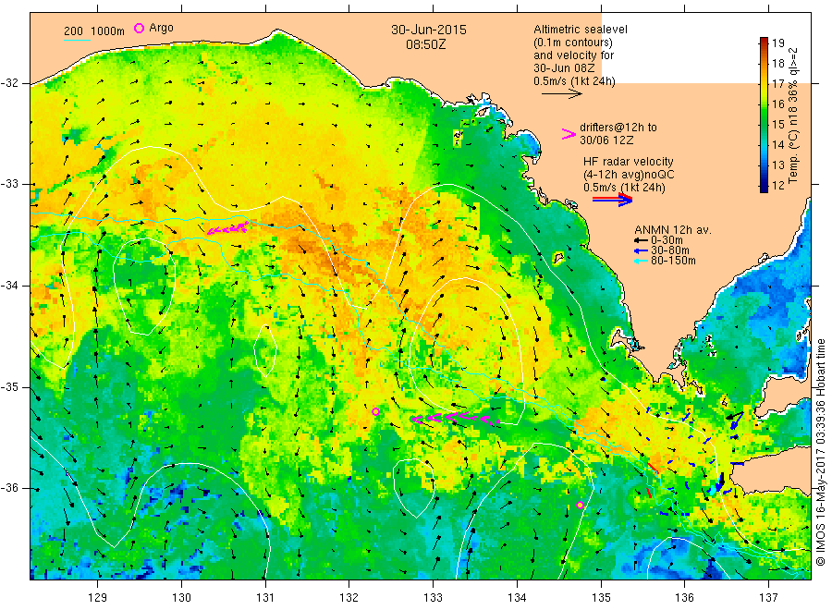The height and width of the screenshot is (610, 832).
Task: Click the green section of the color bar near 15
Action: (x=764, y=124)
